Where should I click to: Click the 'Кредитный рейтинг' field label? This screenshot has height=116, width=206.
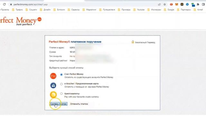click(x=58, y=61)
